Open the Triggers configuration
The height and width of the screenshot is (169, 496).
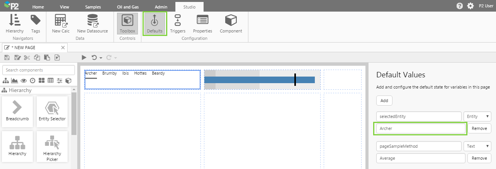pos(178,24)
